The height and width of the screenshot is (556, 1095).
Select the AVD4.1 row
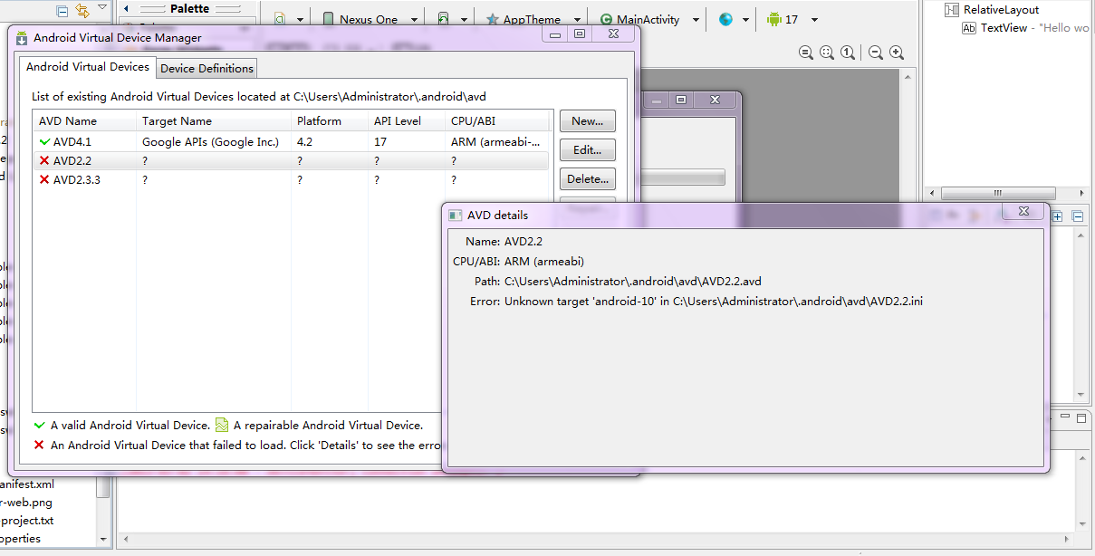pos(291,142)
